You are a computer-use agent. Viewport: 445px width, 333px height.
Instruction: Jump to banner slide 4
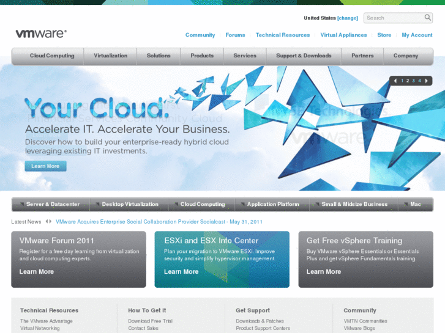pyautogui.click(x=419, y=81)
